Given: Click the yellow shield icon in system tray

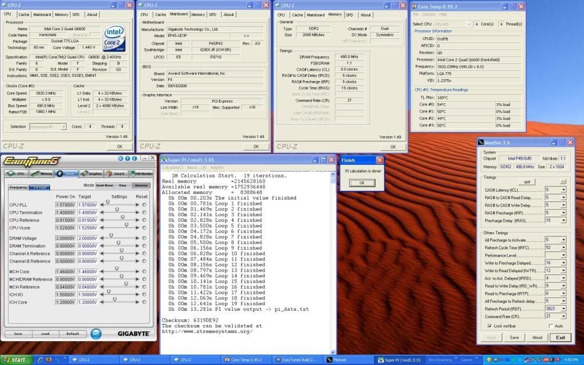Looking at the screenshot, I should [x=489, y=360].
